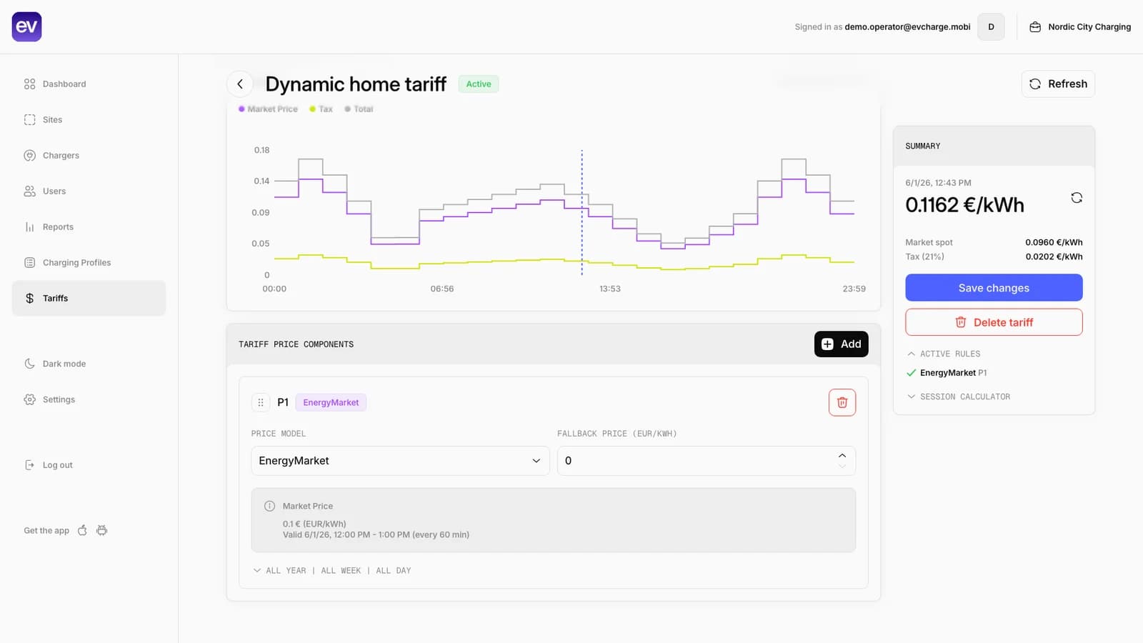Open Sites in the sidebar
Image resolution: width=1143 pixels, height=643 pixels.
click(x=89, y=119)
